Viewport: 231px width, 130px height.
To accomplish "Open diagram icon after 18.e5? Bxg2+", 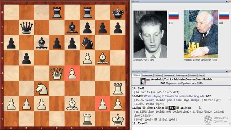I will pos(156,119).
